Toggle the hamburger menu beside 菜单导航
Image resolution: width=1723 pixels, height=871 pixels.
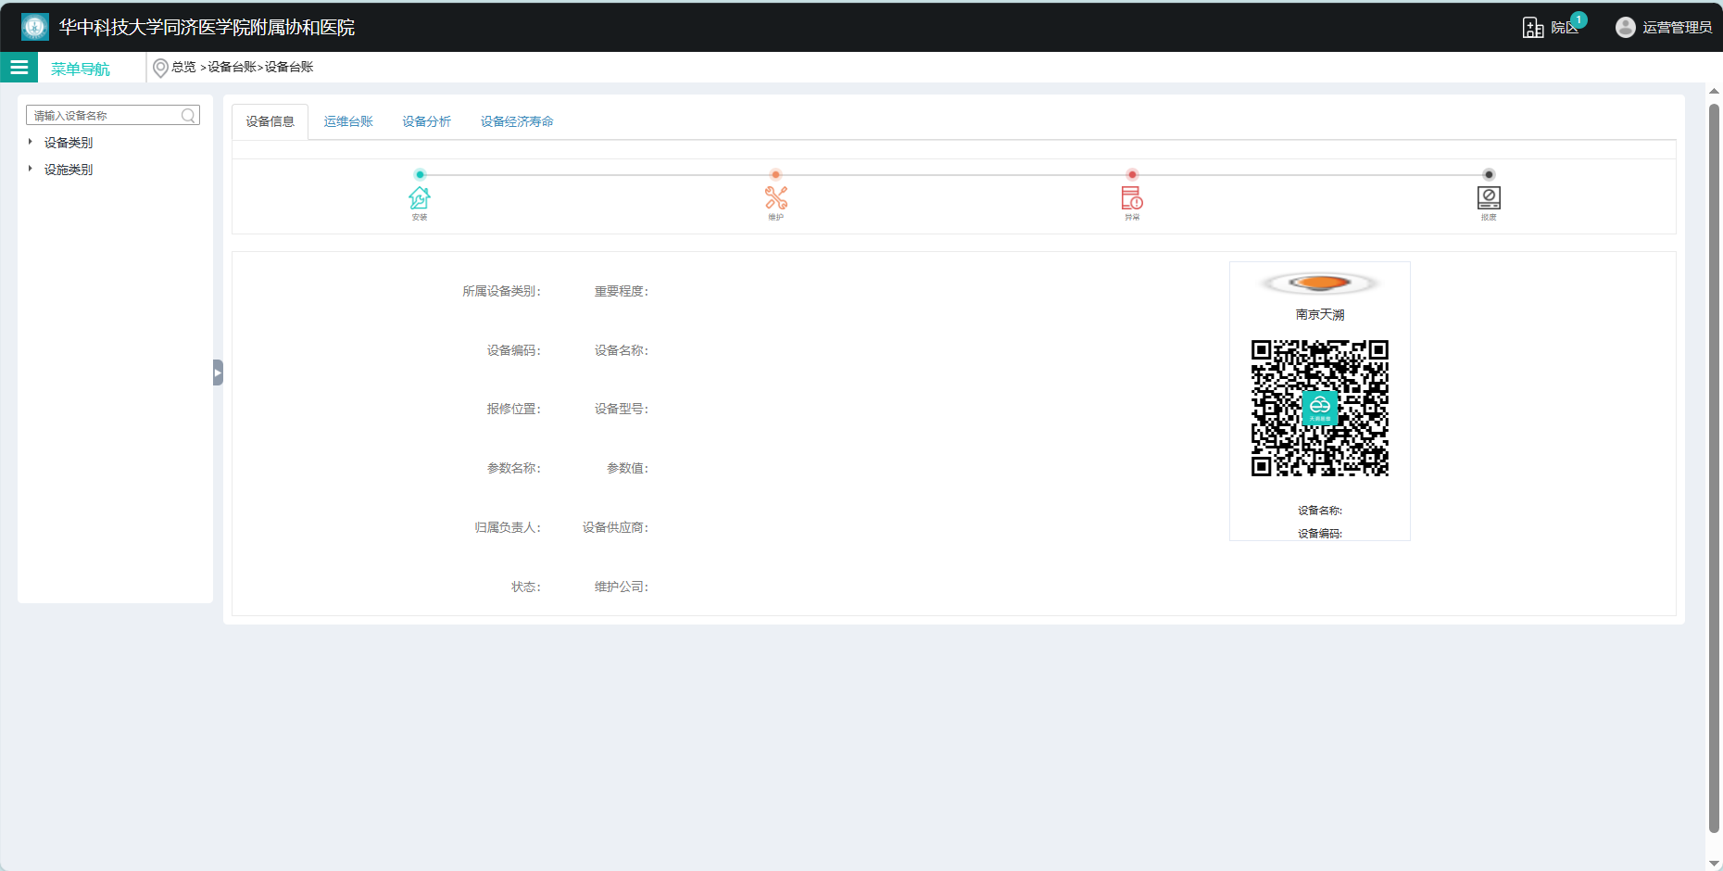pos(19,67)
